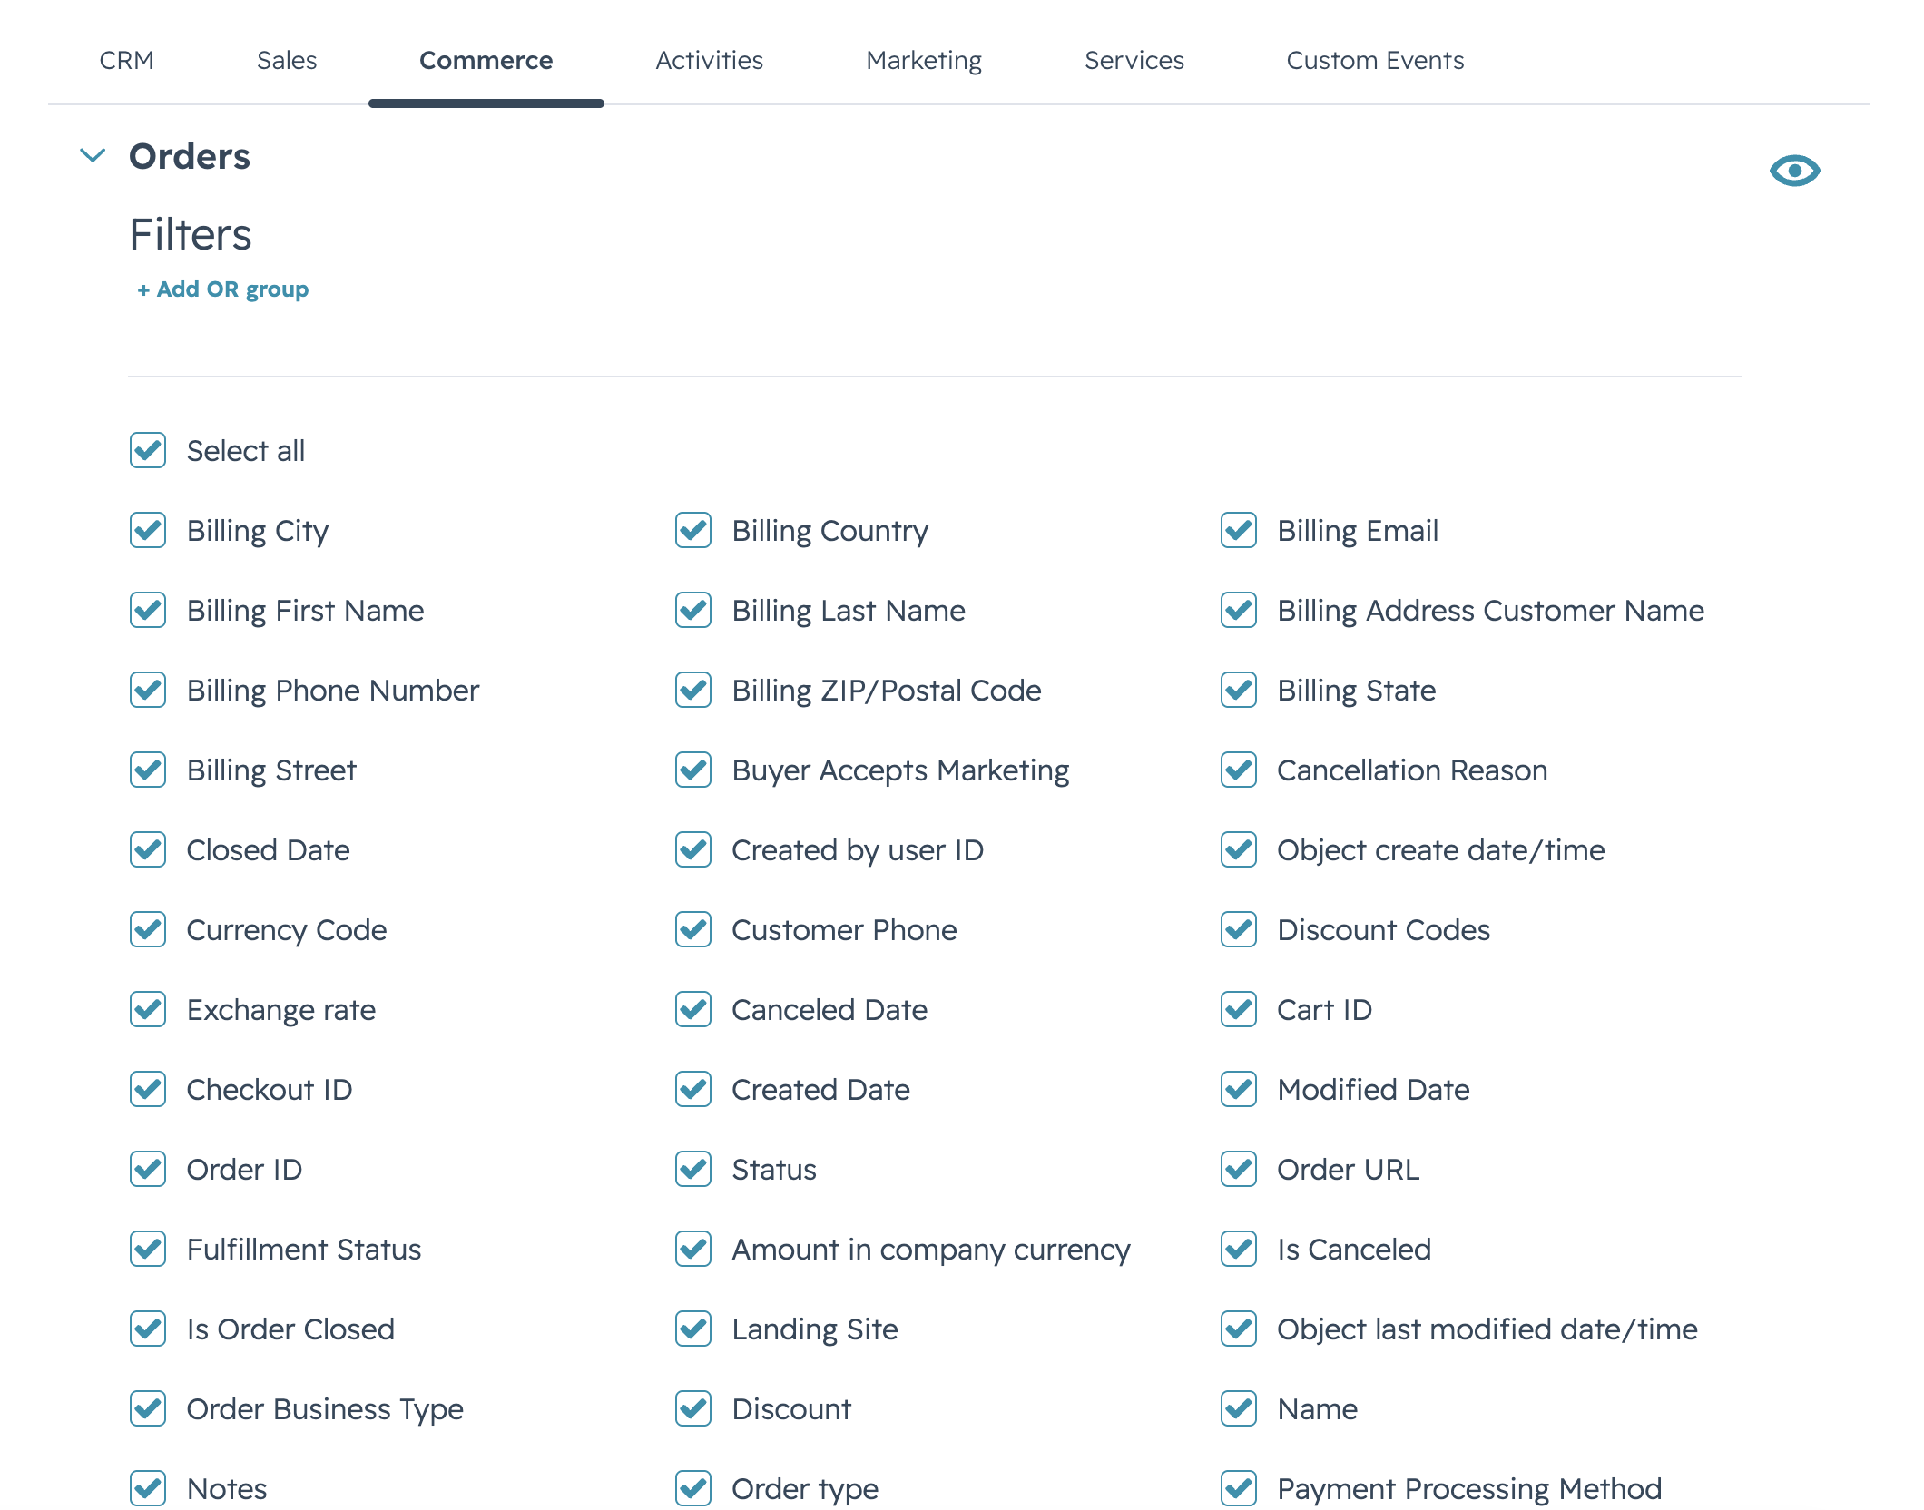Open the Marketing tab
Image resolution: width=1924 pixels, height=1510 pixels.
[x=924, y=60]
